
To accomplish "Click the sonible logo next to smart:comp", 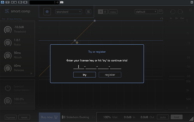I will tap(7, 12).
